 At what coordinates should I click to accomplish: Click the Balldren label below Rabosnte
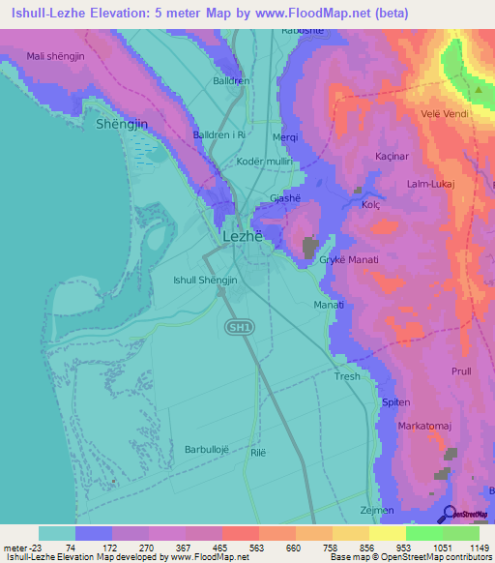coord(231,81)
